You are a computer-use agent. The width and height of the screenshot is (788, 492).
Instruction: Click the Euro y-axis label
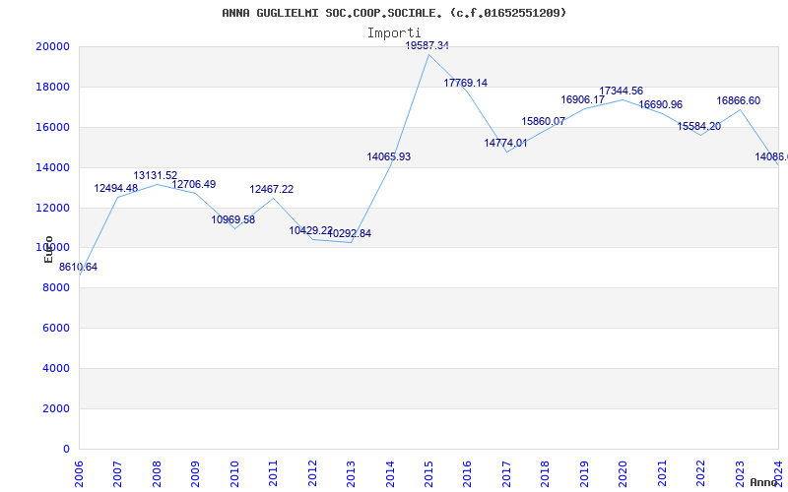pos(48,249)
